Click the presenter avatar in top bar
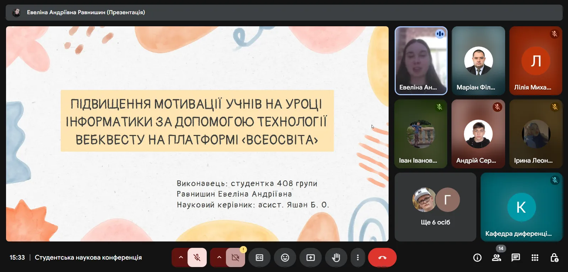 16,12
